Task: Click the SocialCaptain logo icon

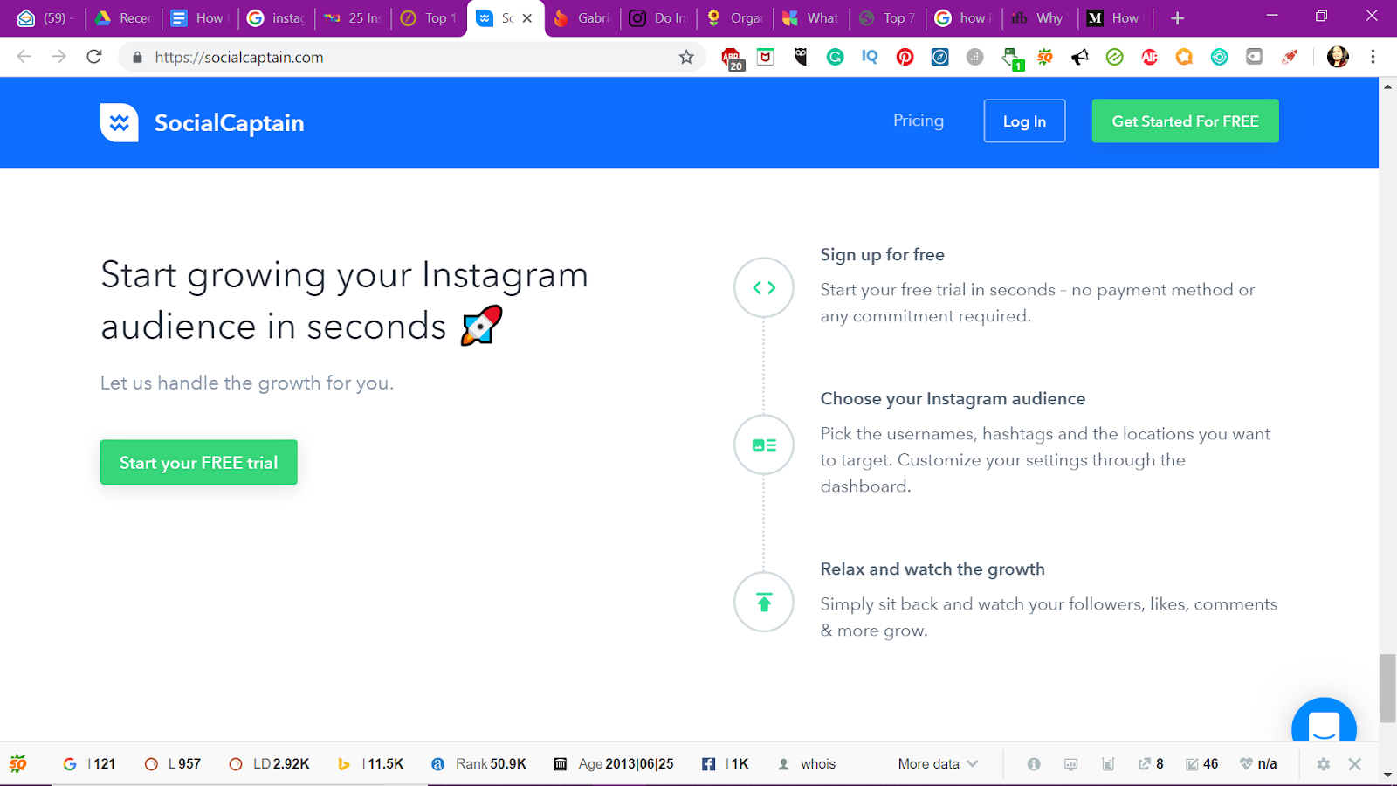Action: pos(120,122)
